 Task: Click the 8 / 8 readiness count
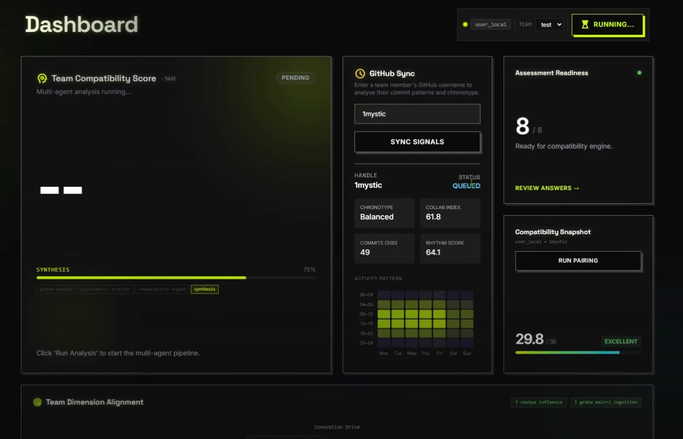[529, 127]
